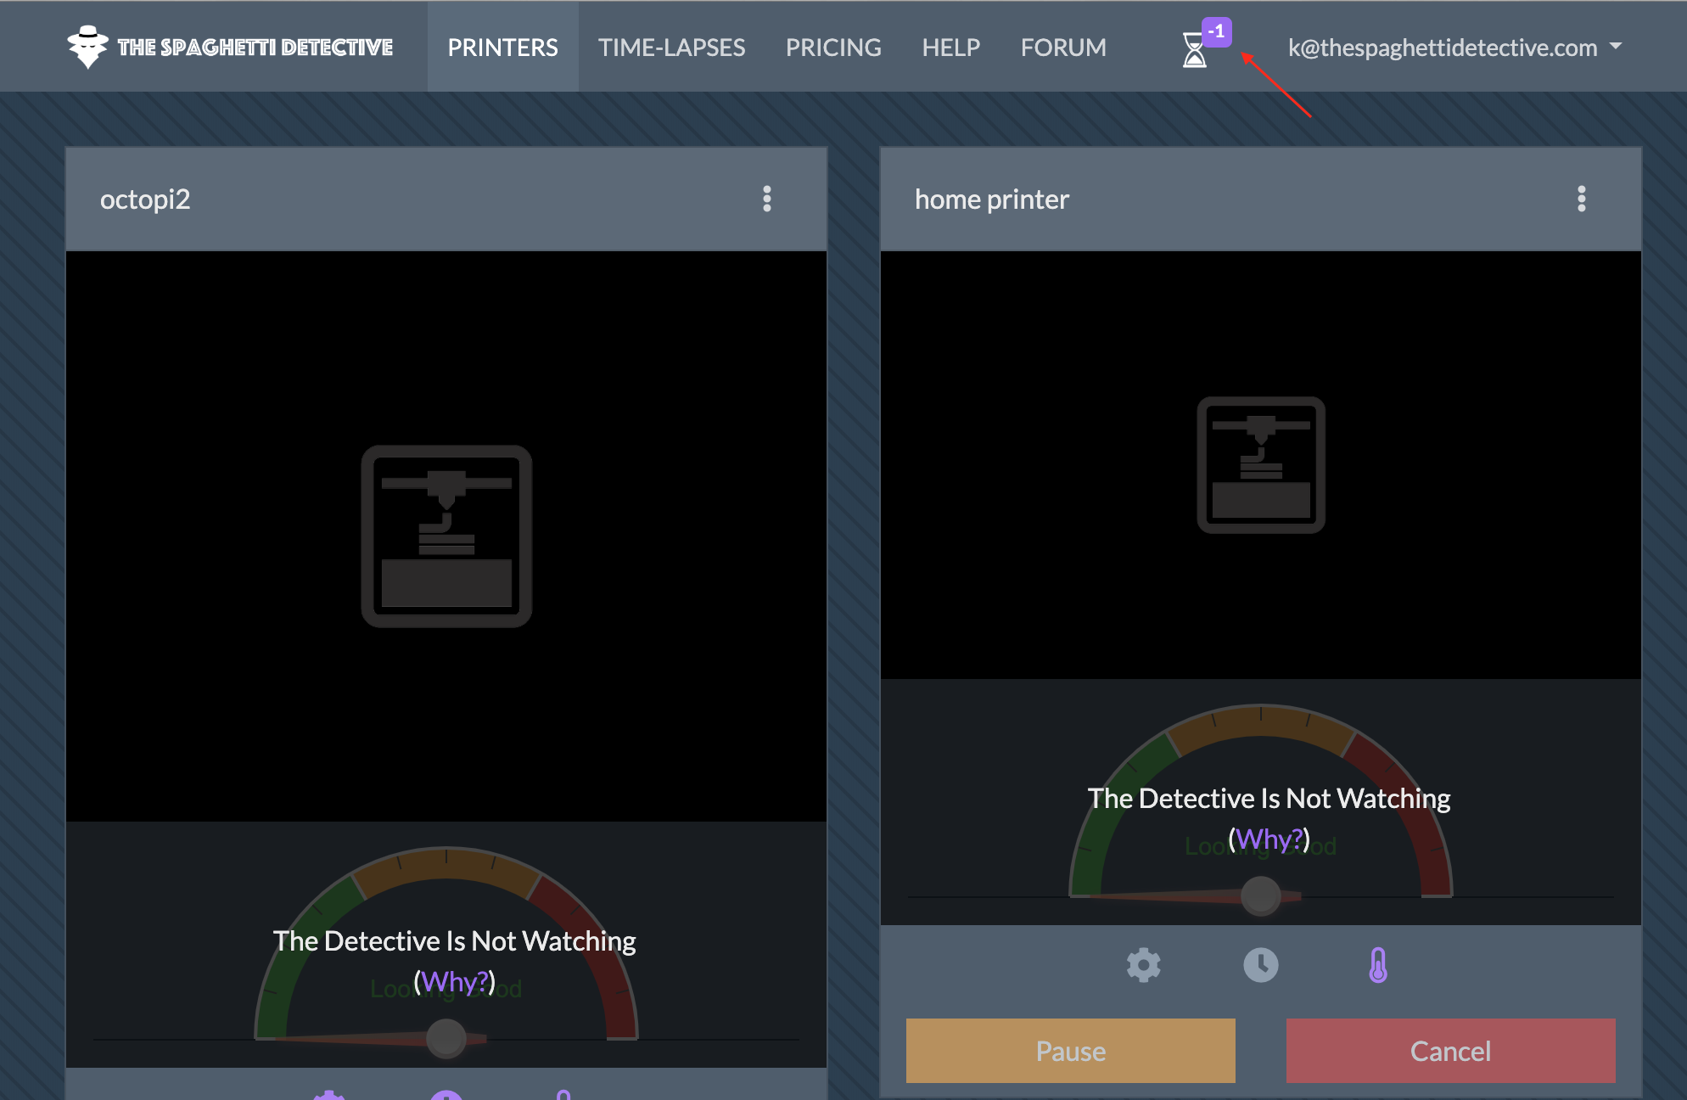Click the -1 purple badge
Viewport: 1687px width, 1100px height.
(x=1217, y=32)
